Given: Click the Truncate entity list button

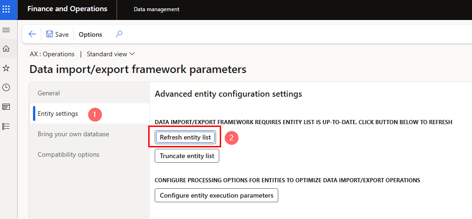Looking at the screenshot, I should (x=187, y=156).
